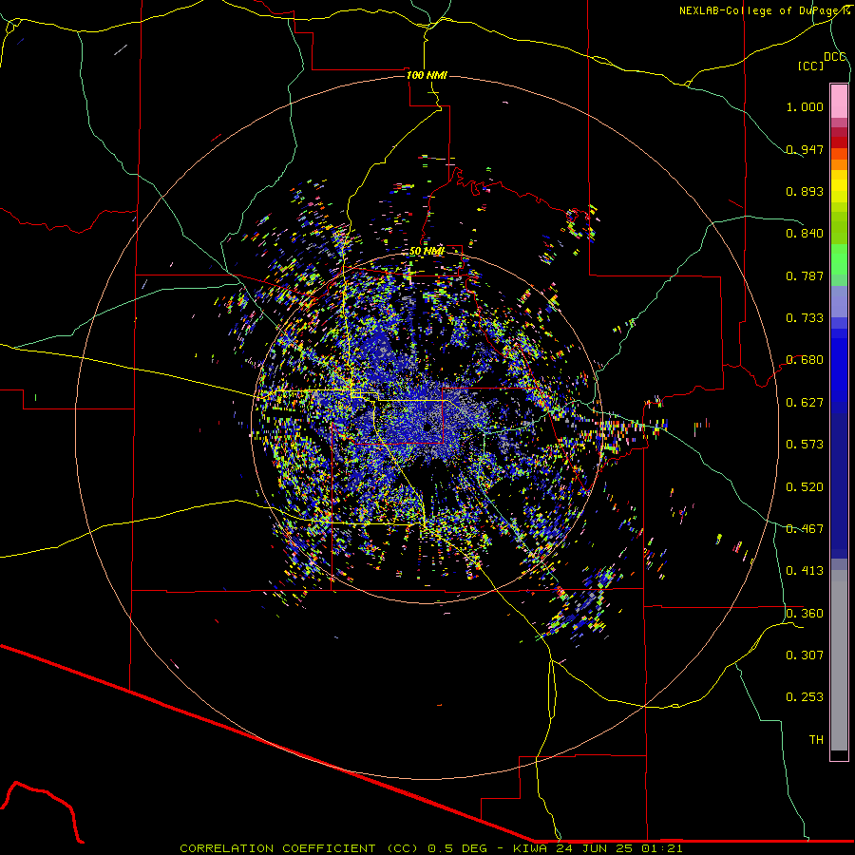Click the "0.893" color scale value
855x855 pixels.
click(805, 191)
